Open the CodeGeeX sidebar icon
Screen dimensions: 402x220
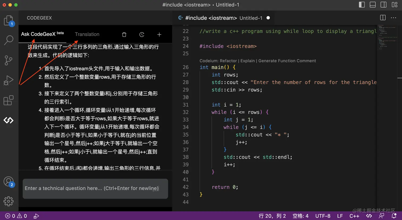[9, 120]
